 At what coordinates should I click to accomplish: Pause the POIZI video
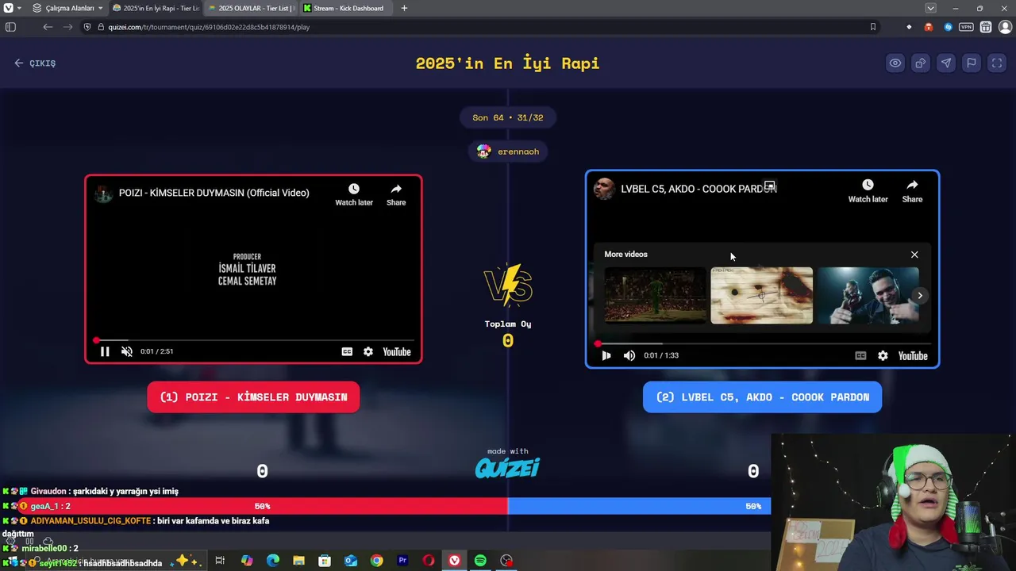105,351
